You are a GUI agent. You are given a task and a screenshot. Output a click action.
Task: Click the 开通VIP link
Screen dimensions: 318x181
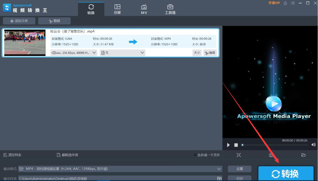coord(274,3)
